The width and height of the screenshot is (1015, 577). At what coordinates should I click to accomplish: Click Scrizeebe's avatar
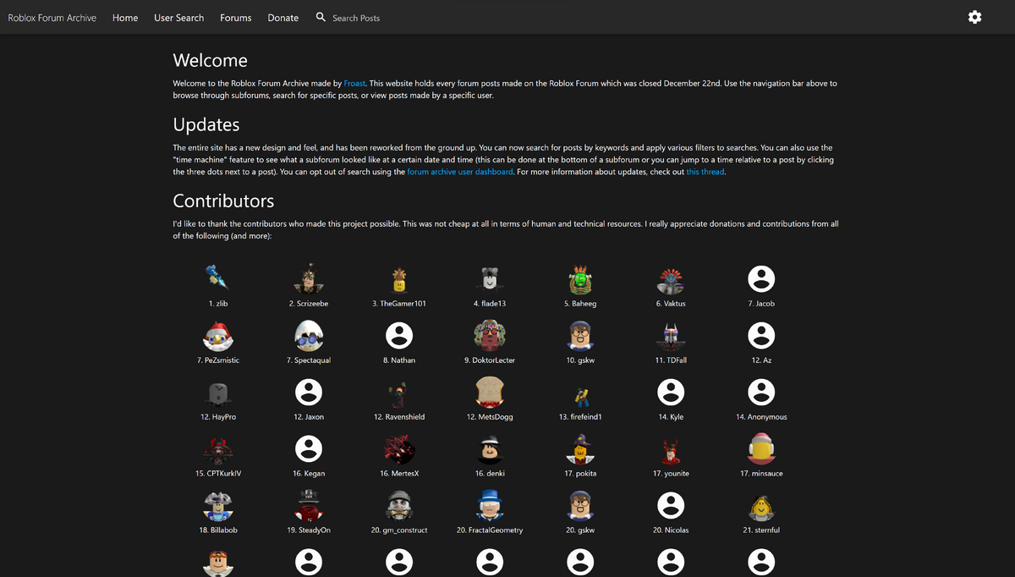[x=308, y=277]
